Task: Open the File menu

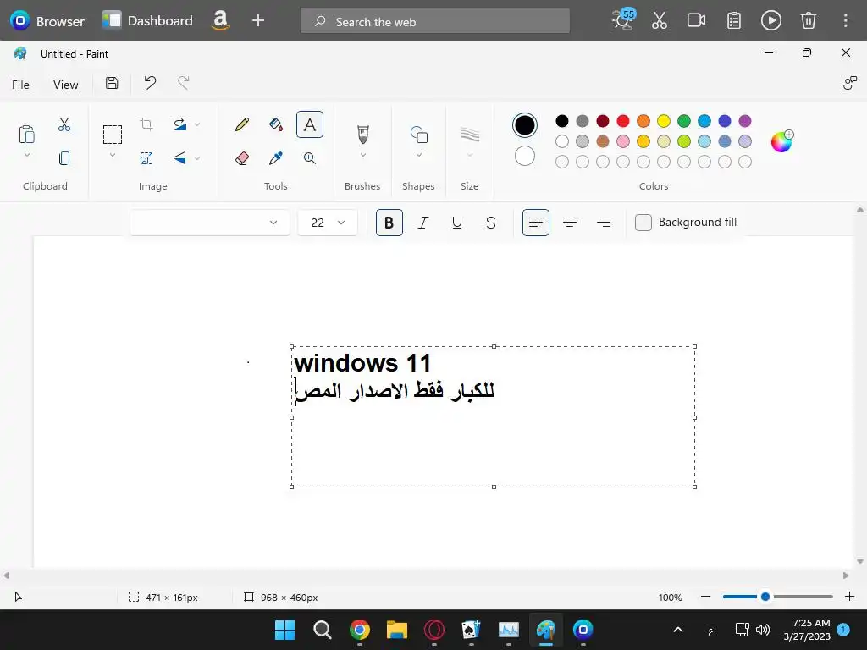Action: pyautogui.click(x=20, y=85)
